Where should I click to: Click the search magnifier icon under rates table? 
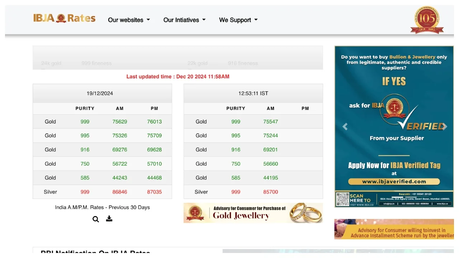96,219
